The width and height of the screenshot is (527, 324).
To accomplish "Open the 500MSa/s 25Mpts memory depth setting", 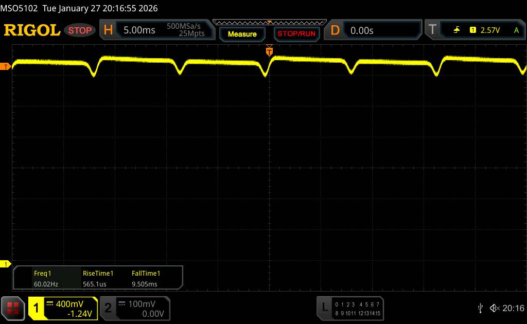I will [x=185, y=30].
